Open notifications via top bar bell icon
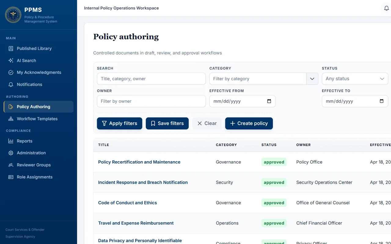The width and height of the screenshot is (391, 244). (x=386, y=8)
